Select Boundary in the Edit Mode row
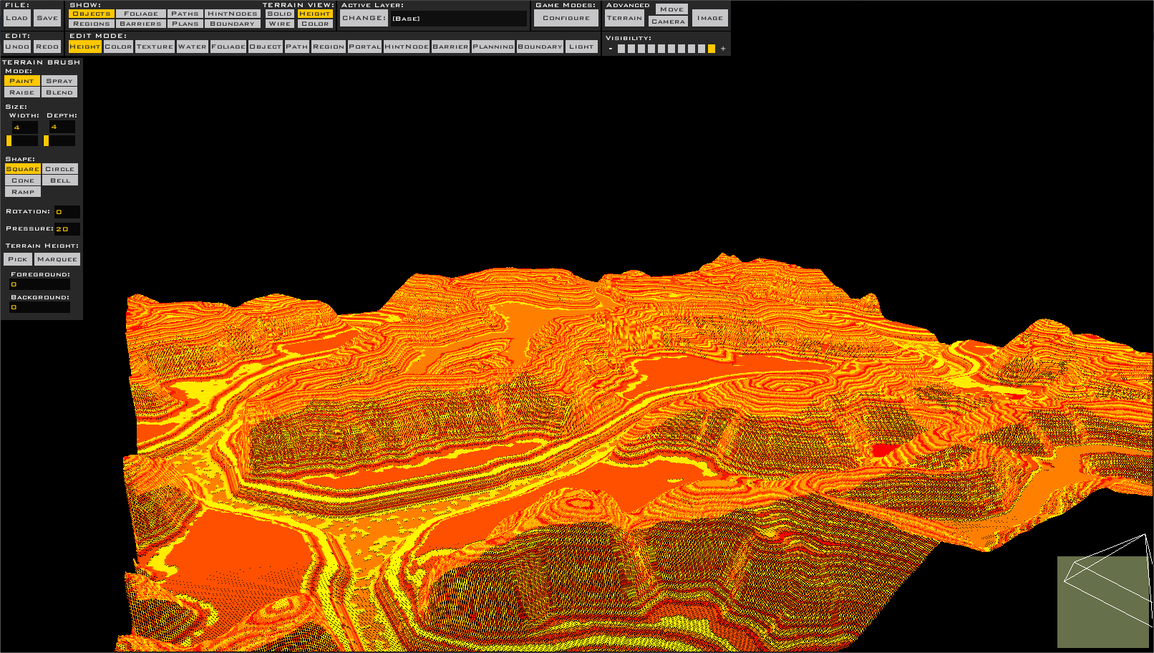 tap(540, 47)
